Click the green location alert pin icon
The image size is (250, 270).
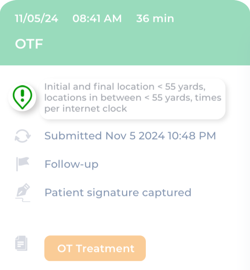click(x=22, y=97)
